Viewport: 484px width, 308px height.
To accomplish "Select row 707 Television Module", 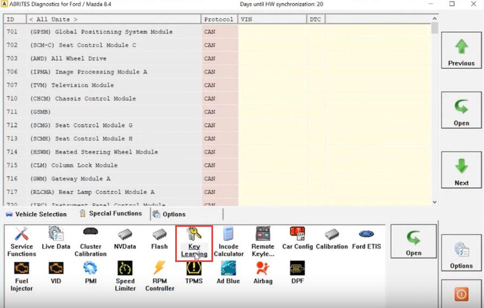I will 217,85.
